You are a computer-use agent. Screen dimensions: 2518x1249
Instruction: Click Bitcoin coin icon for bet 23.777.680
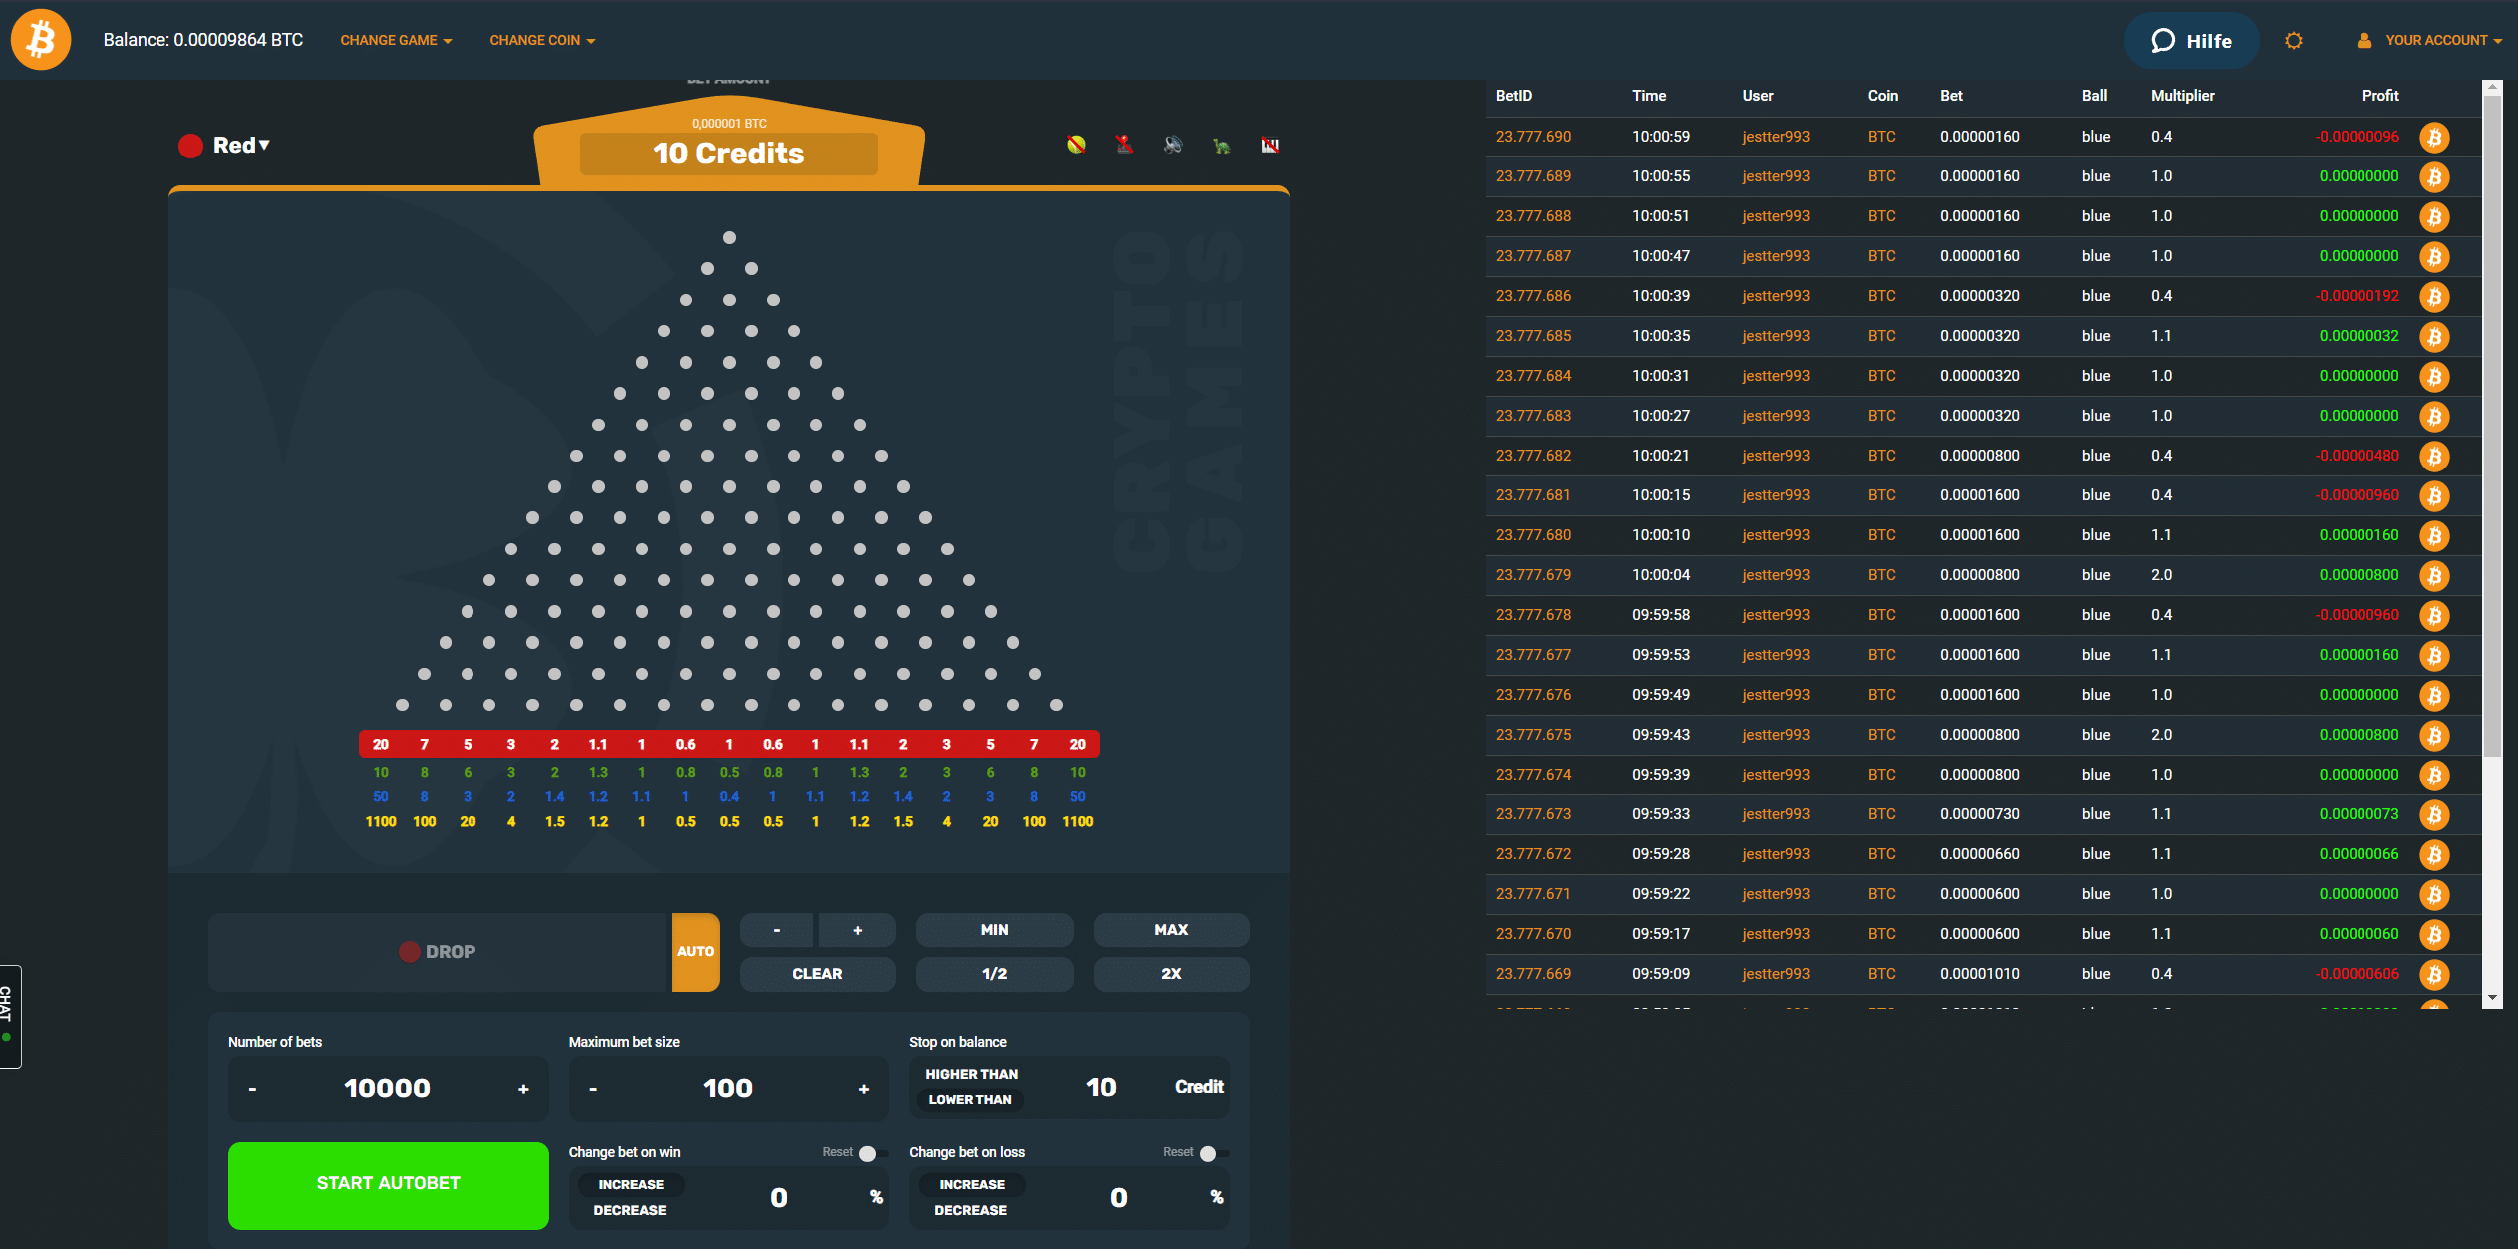click(2434, 535)
